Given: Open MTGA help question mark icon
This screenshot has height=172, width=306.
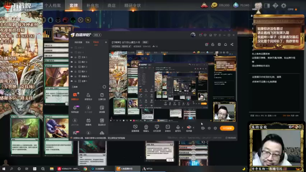Looking at the screenshot, I should click(275, 5).
